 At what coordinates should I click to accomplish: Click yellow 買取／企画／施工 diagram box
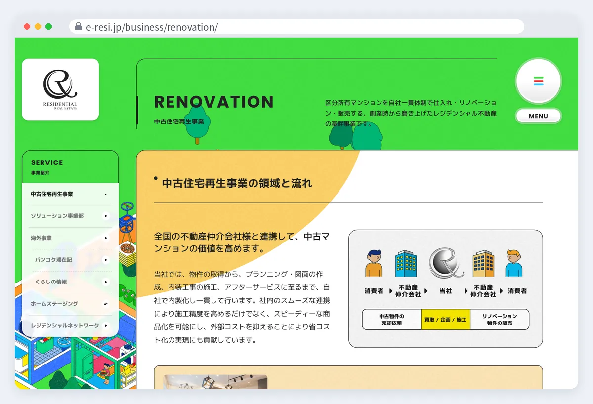[x=445, y=320]
